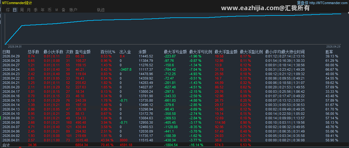Select the 2026.04.29 date row
Screen dimensions: 349x148
coord(174,56)
